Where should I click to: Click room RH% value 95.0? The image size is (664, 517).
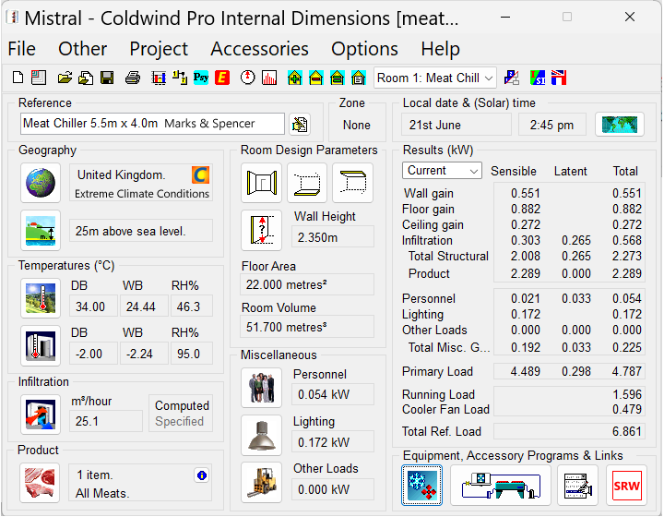point(192,354)
